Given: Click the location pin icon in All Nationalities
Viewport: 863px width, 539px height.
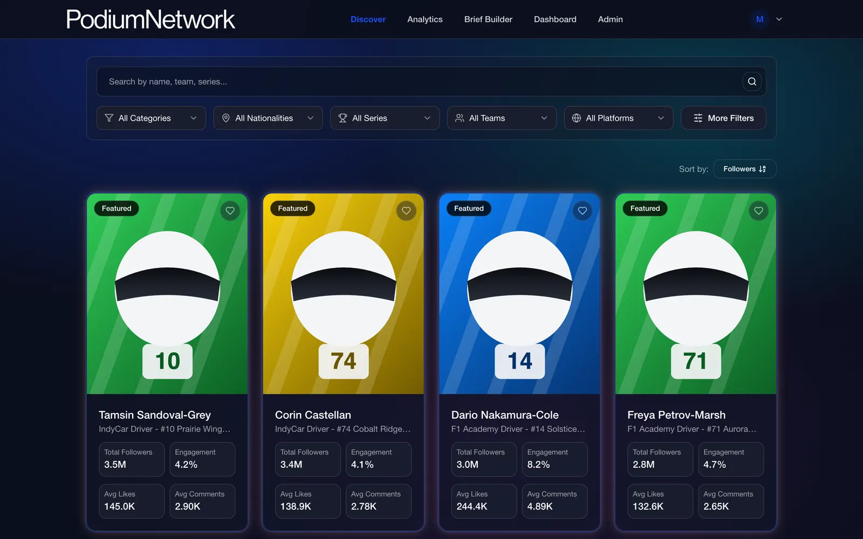Looking at the screenshot, I should (x=226, y=118).
